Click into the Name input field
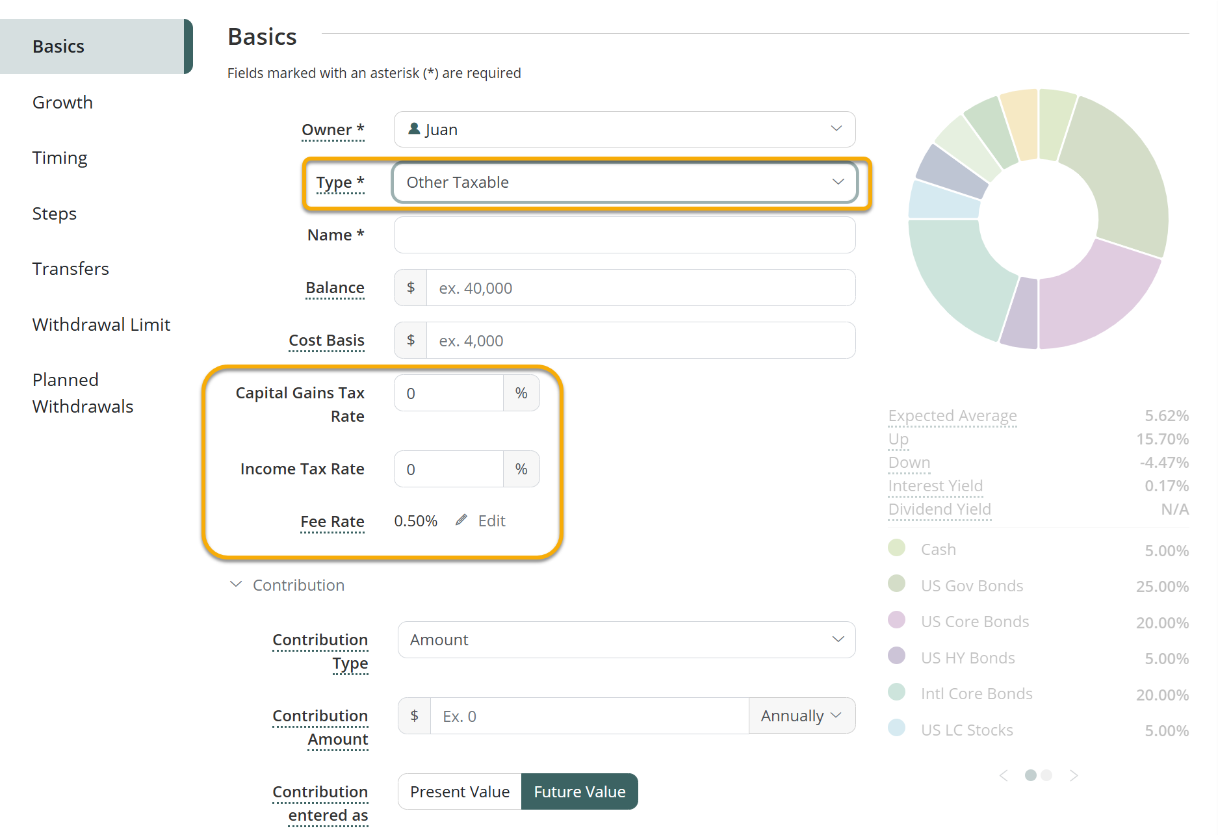The image size is (1218, 835). coord(624,235)
